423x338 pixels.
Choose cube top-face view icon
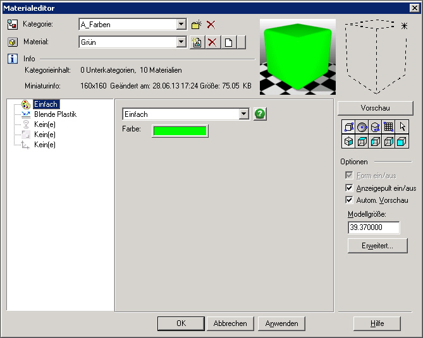[x=362, y=142]
